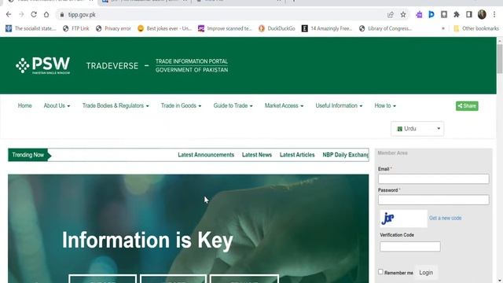503x283 pixels.
Task: Open the DuckDuckGo bookmark
Action: point(277,28)
